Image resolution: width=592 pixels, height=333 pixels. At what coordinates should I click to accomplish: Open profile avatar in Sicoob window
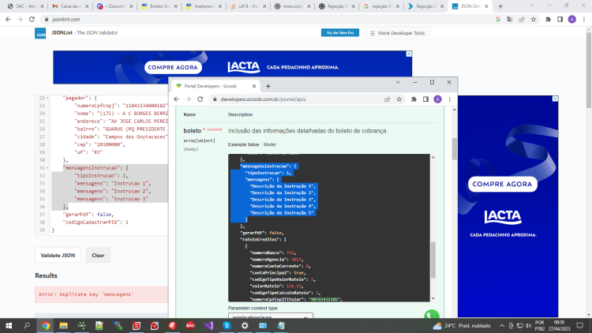pos(437,99)
